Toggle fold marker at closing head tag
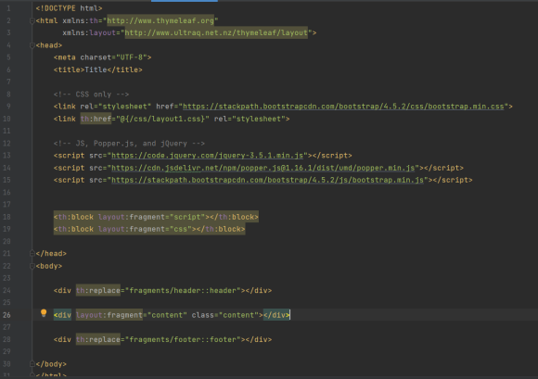This screenshot has height=379, width=538. pyautogui.click(x=32, y=254)
